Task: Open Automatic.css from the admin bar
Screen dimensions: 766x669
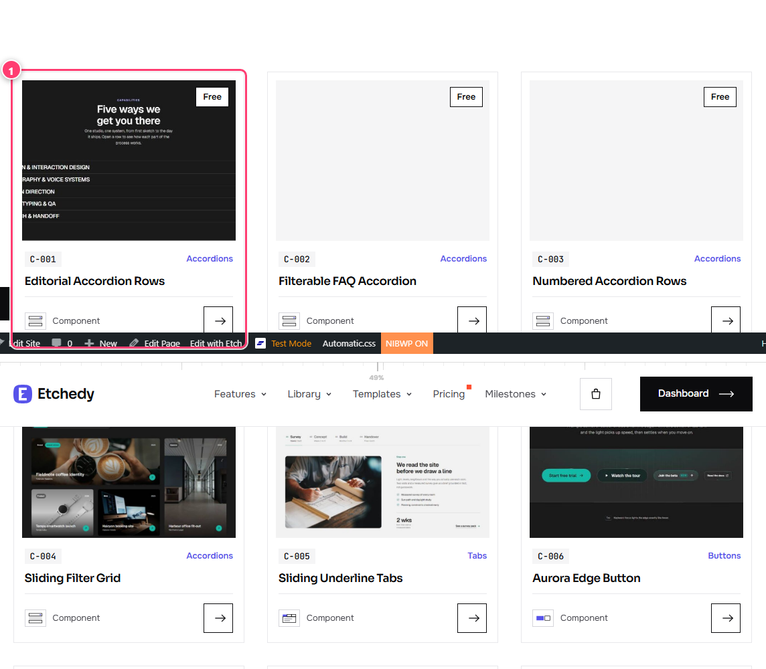Action: point(349,343)
